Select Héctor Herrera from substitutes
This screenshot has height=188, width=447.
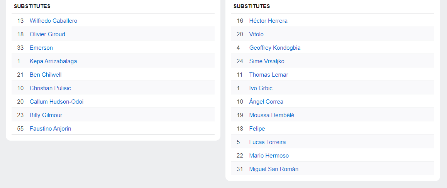[x=268, y=21]
